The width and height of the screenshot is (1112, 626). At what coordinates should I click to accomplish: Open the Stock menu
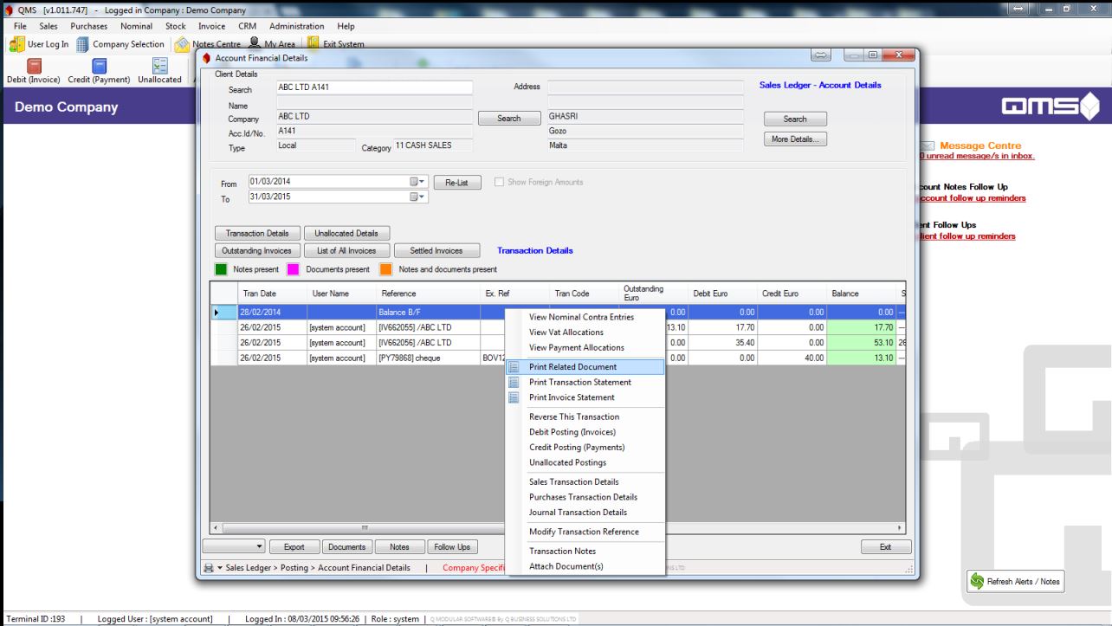tap(176, 26)
